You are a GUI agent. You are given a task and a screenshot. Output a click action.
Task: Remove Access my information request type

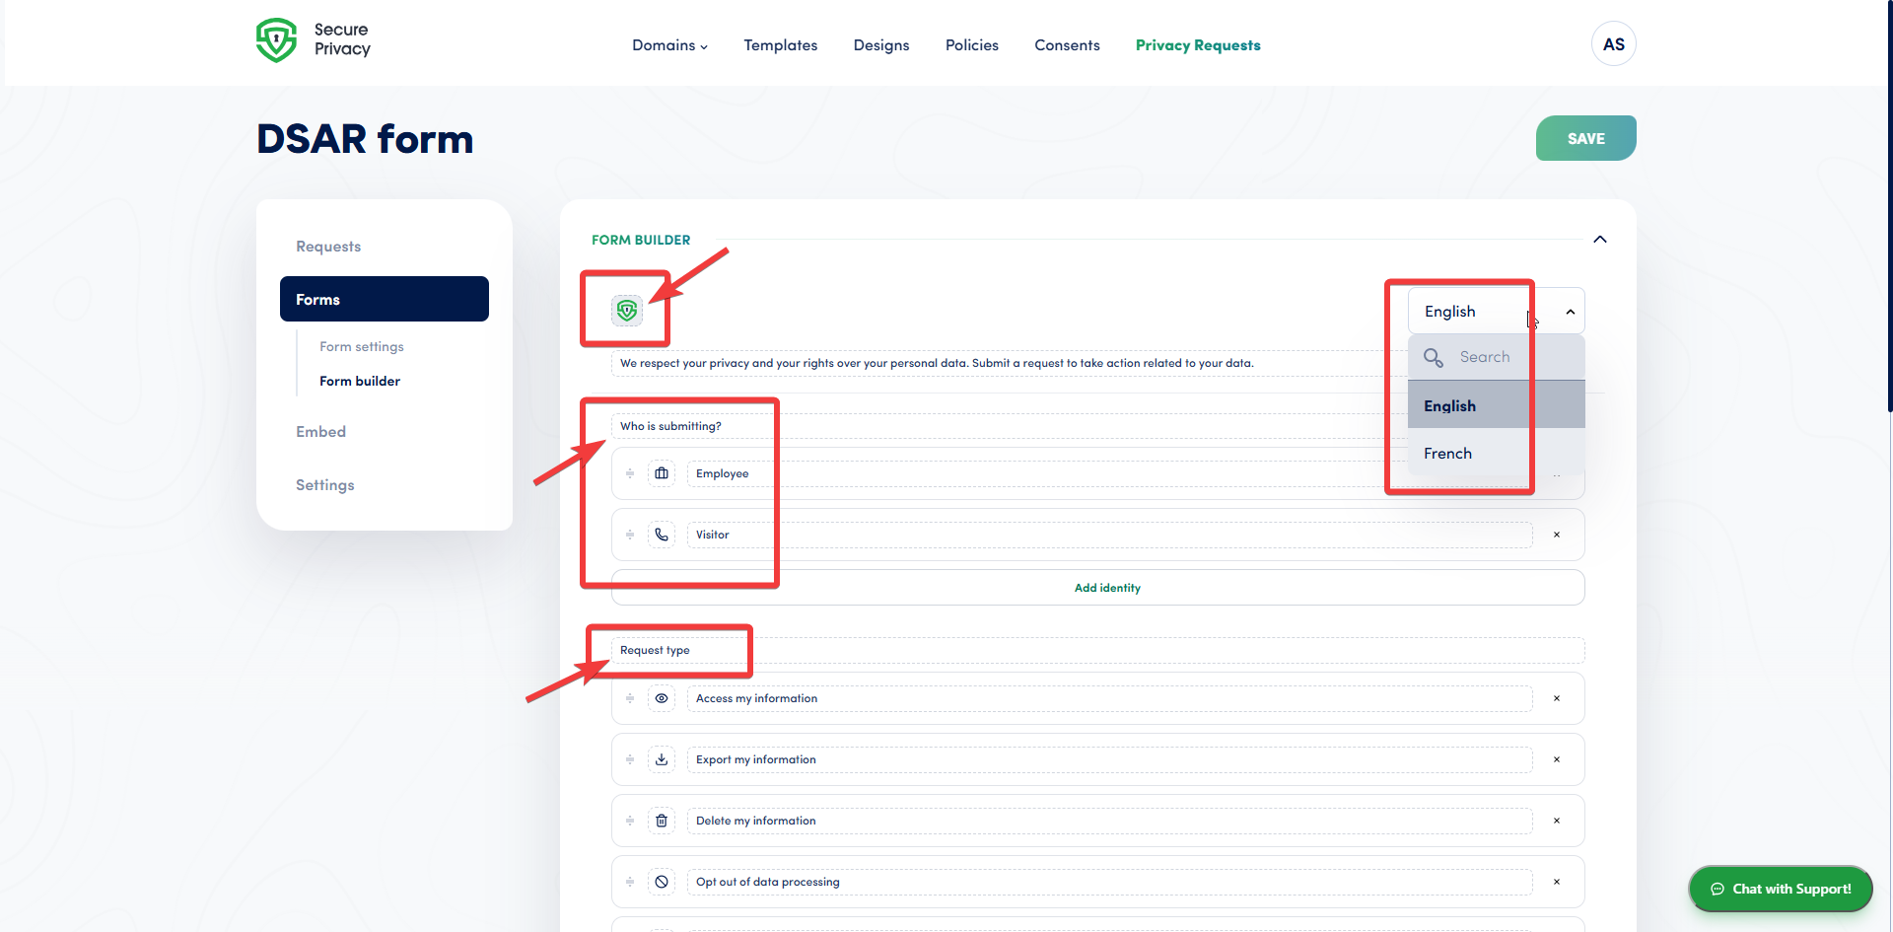(x=1557, y=698)
